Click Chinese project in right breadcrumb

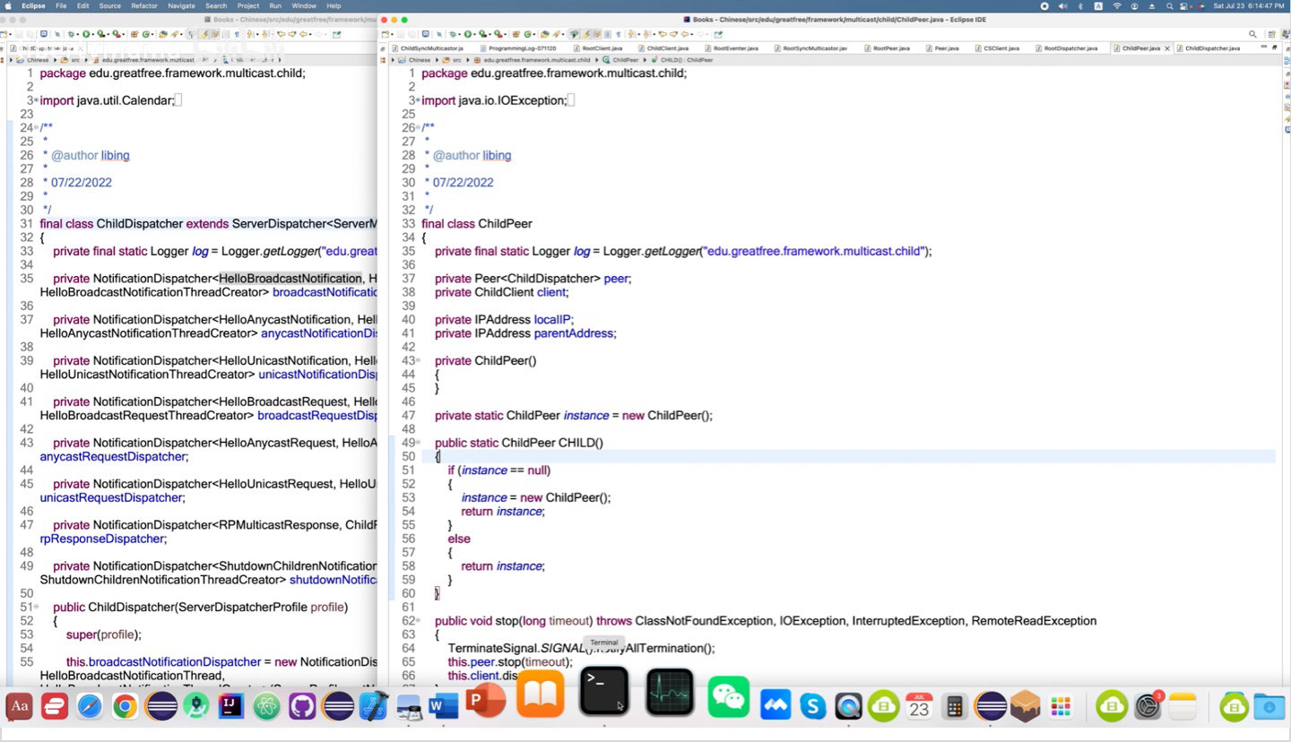click(419, 60)
